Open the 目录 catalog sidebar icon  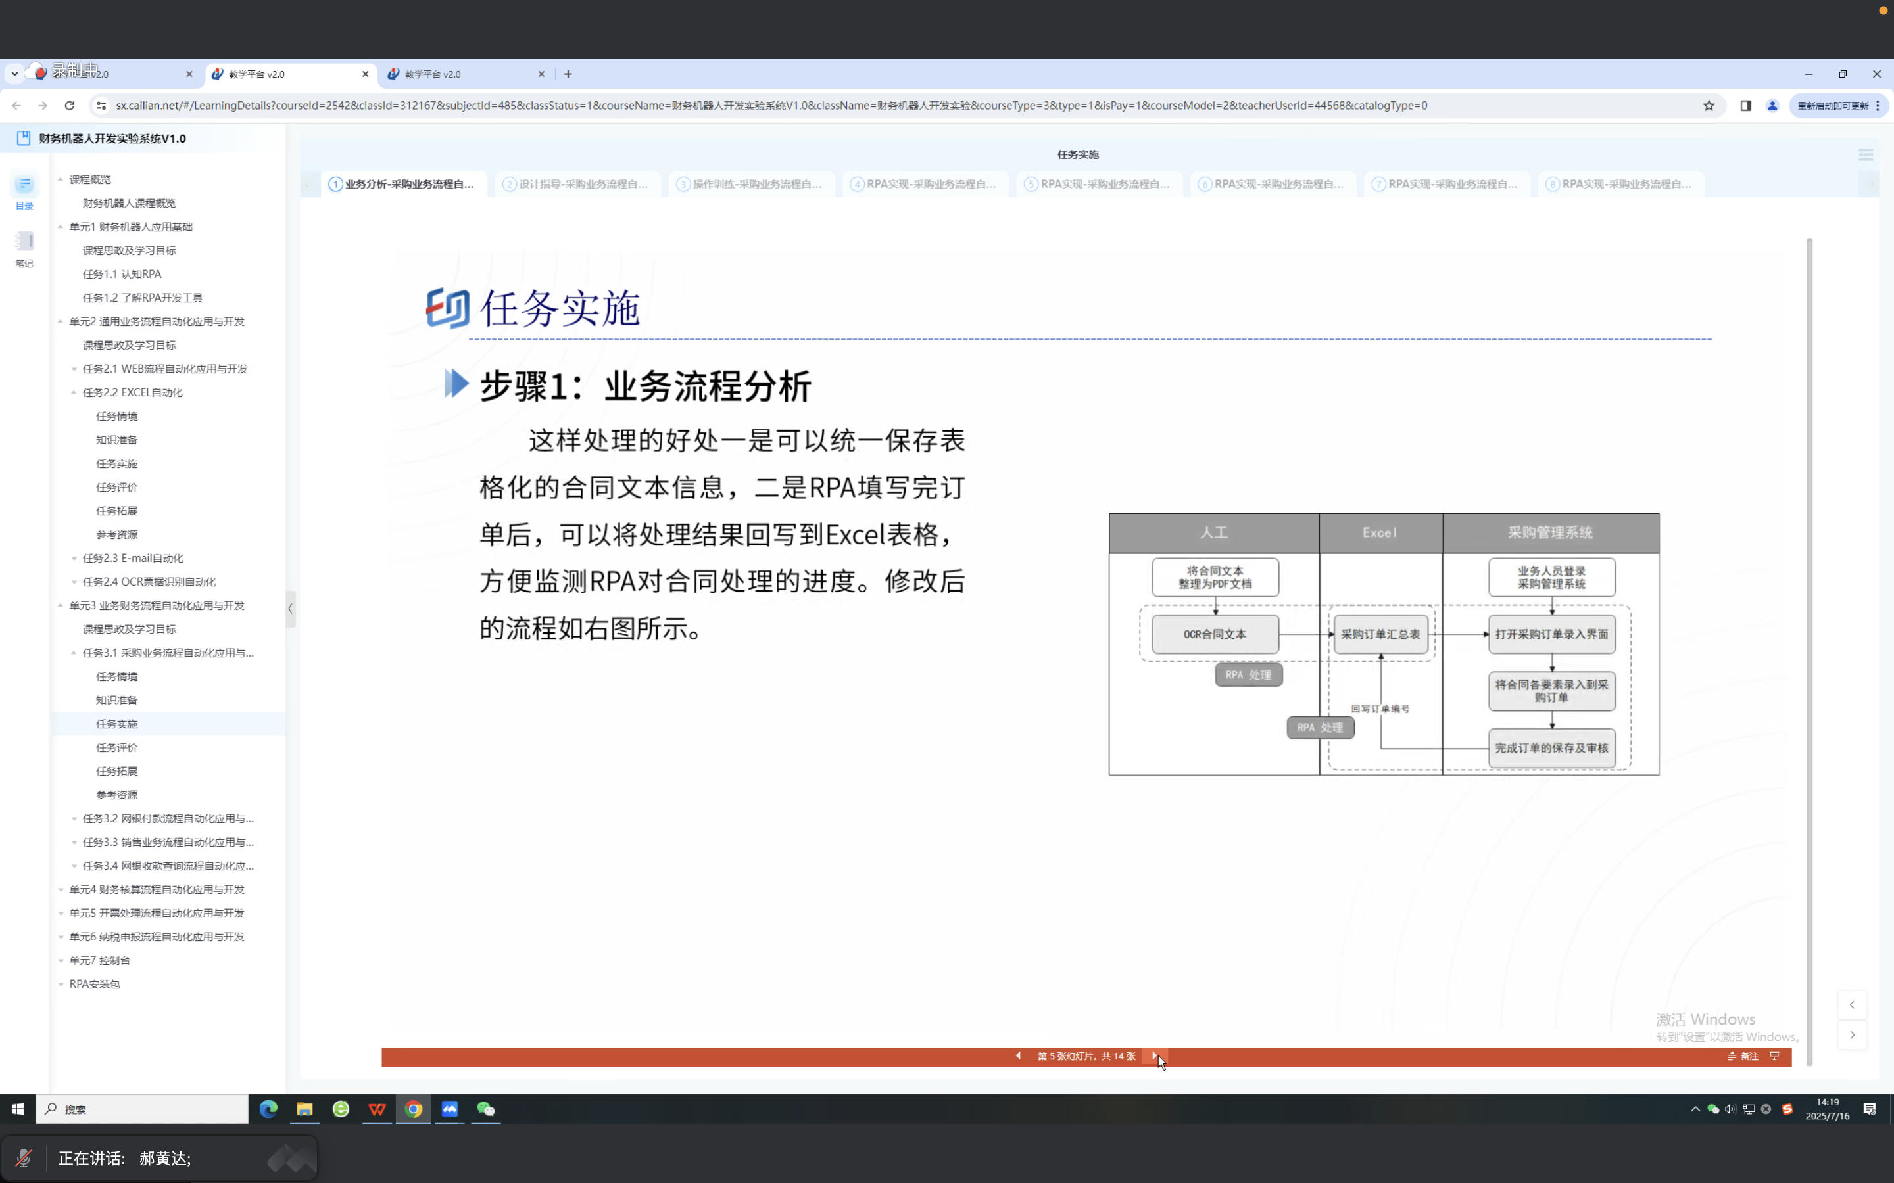point(24,193)
